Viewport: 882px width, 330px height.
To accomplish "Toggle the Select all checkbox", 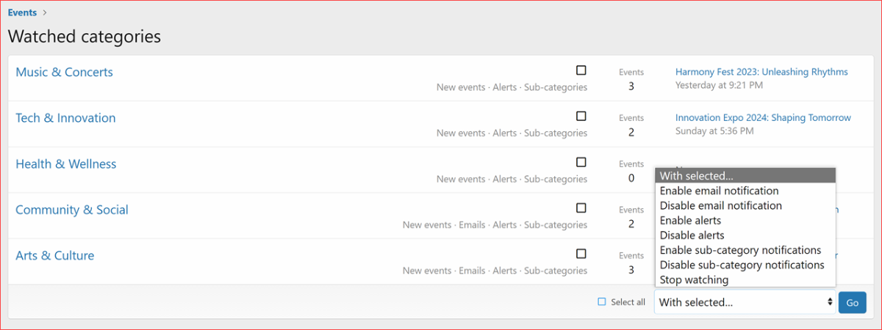I will point(602,302).
